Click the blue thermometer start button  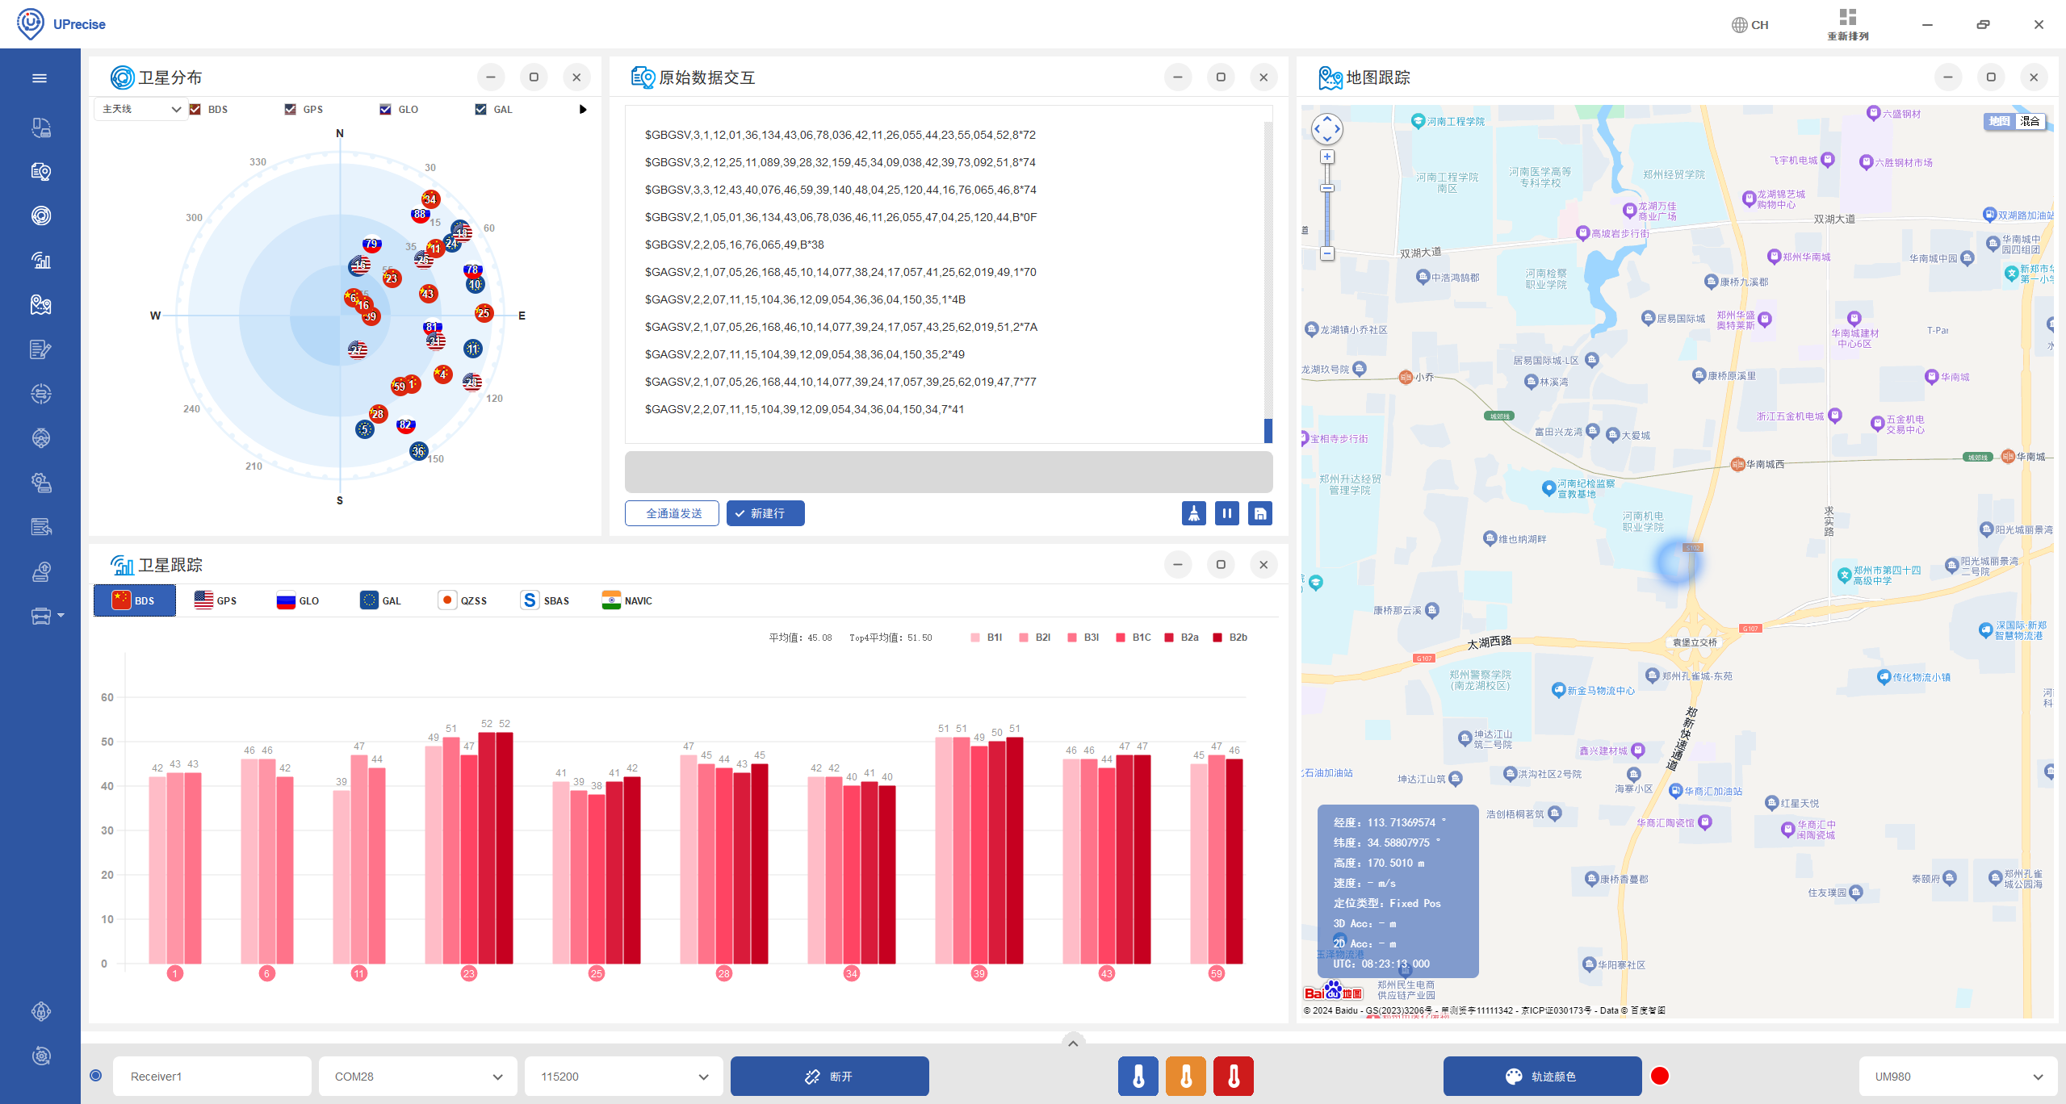(1138, 1077)
